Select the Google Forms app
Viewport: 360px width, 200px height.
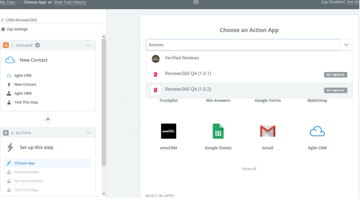point(268,100)
